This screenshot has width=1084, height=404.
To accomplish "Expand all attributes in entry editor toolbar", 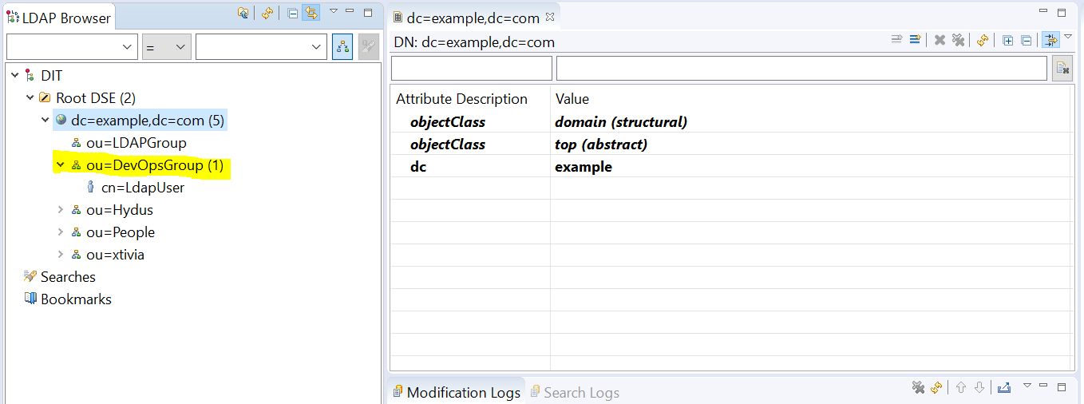I will [1007, 41].
